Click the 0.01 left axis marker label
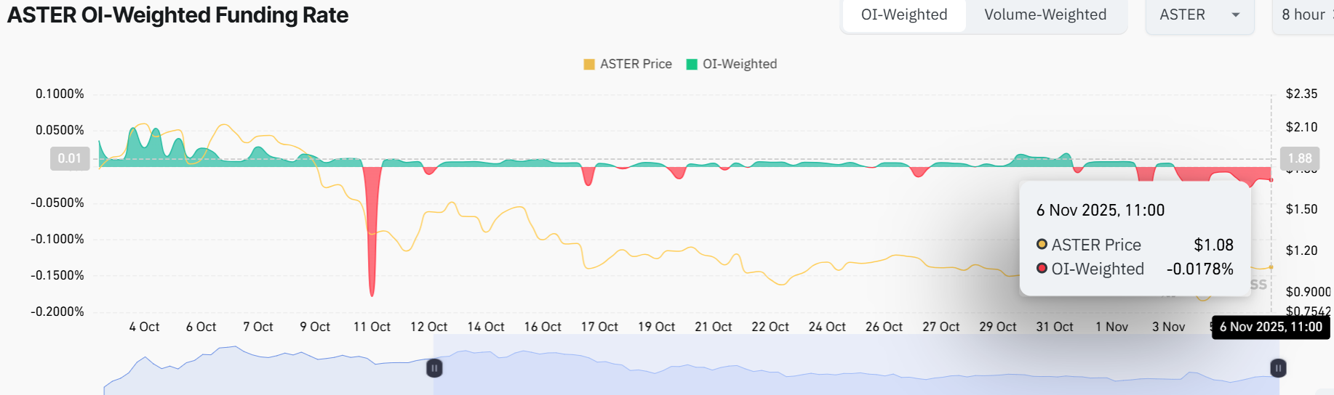Viewport: 1334px width, 395px height. [x=70, y=158]
